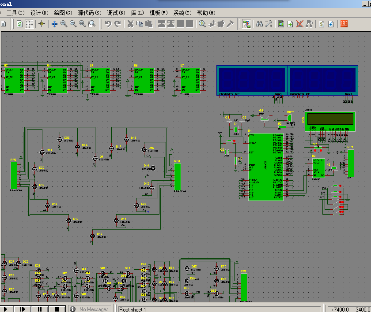
Task: Pause the running simulation
Action: (x=40, y=309)
